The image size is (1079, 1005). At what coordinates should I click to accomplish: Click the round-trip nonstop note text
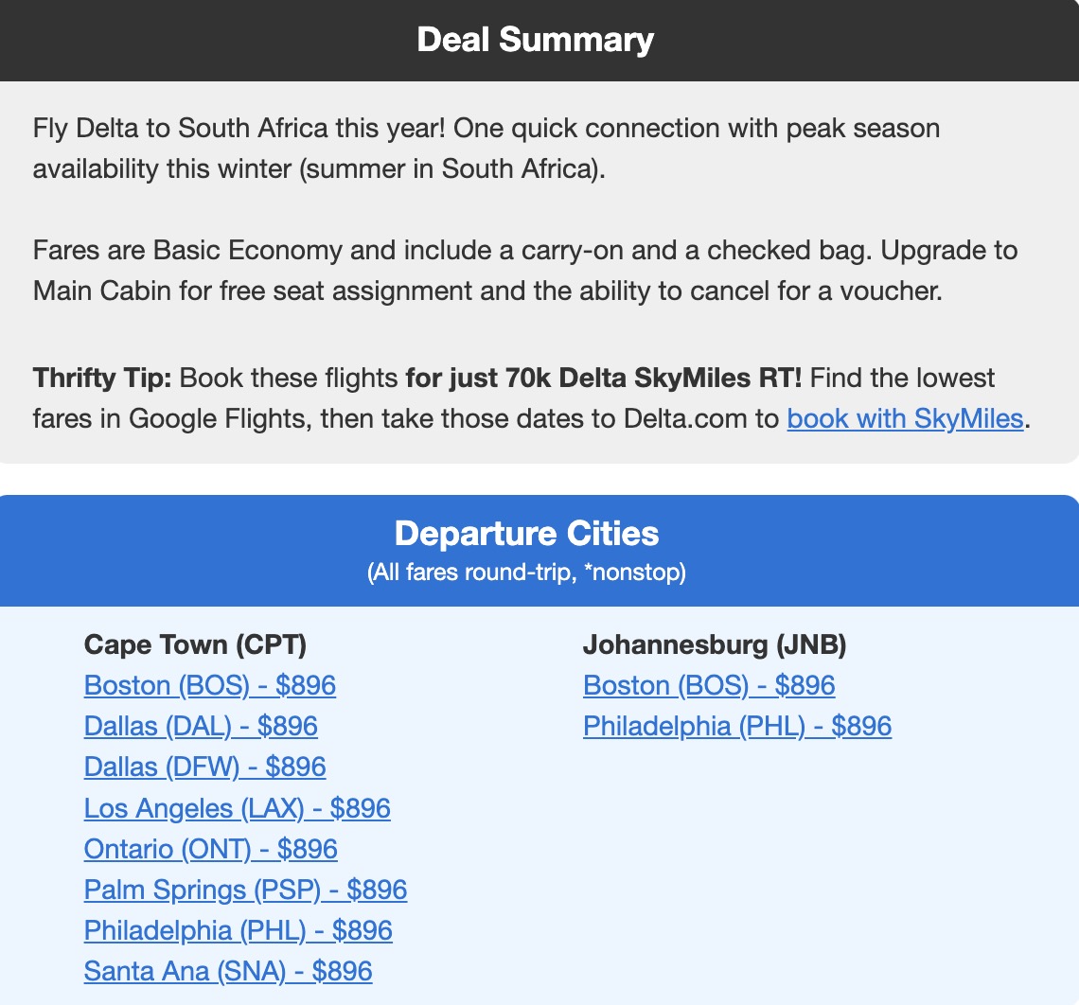(527, 572)
